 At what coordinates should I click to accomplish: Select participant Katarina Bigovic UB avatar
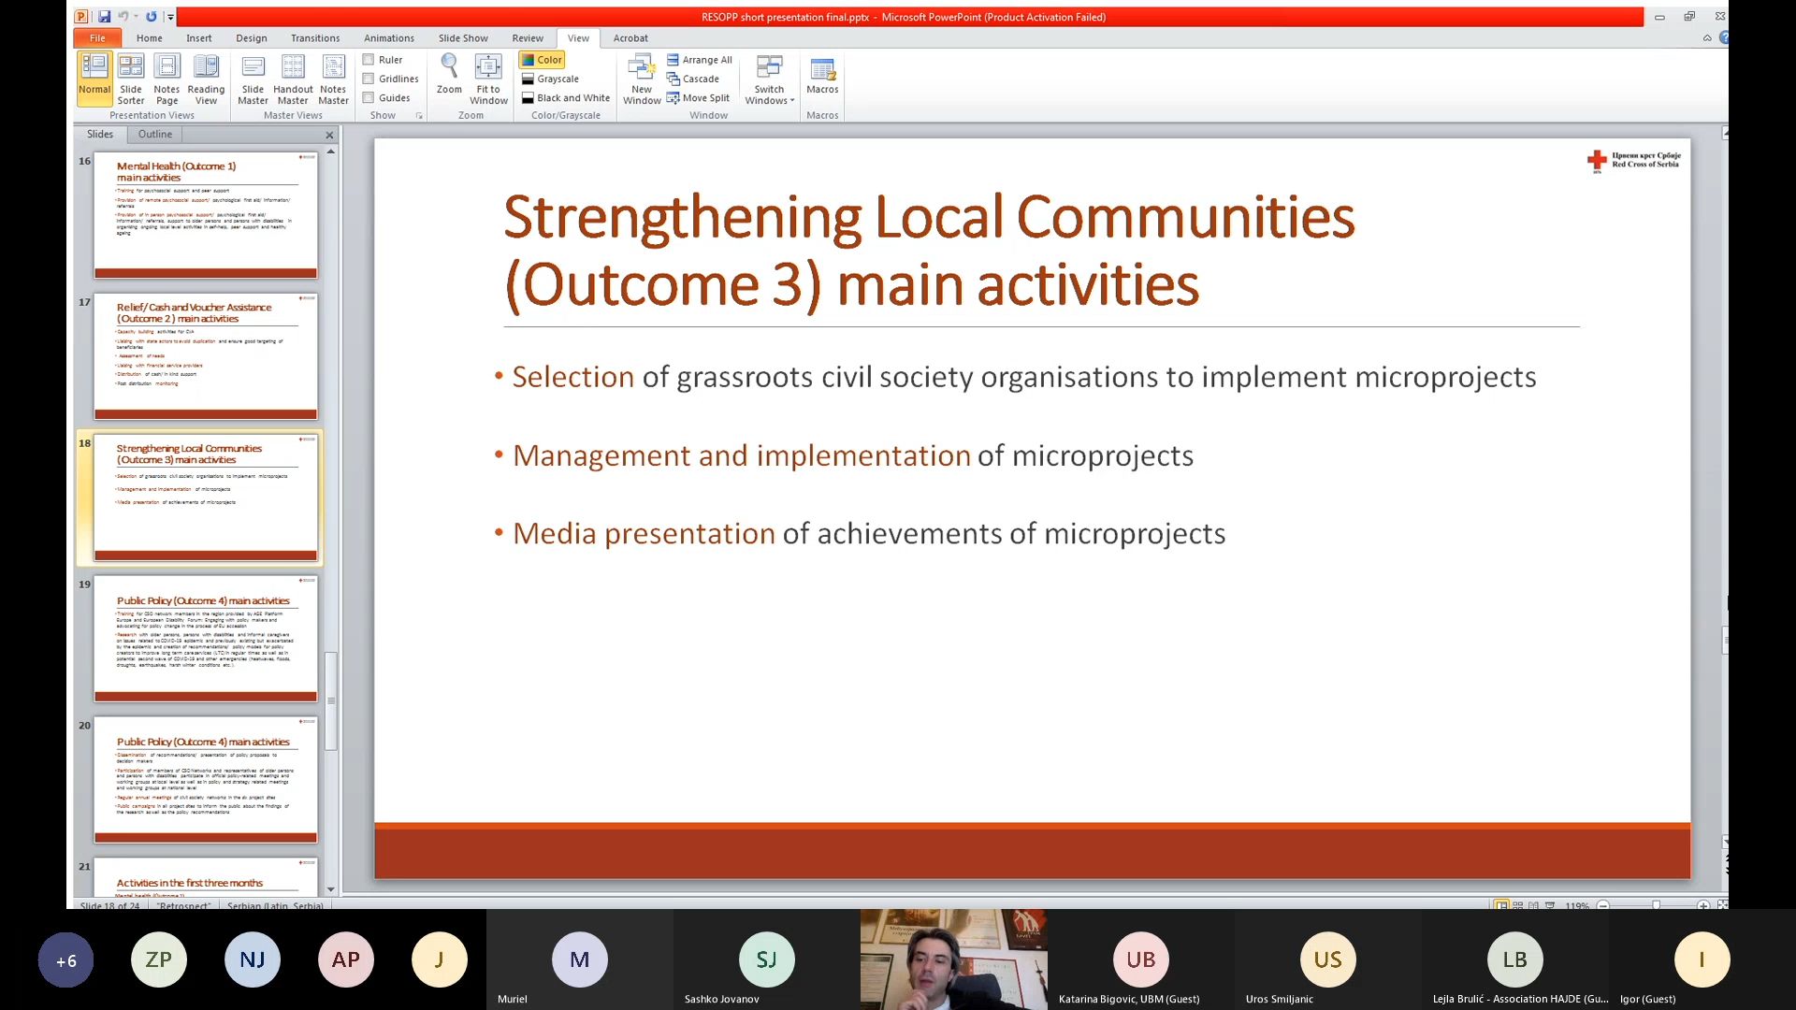click(1140, 959)
